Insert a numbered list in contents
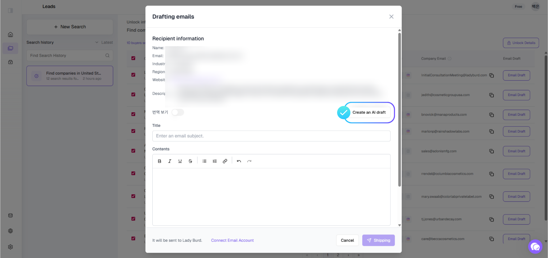This screenshot has height=258, width=548. [215, 161]
